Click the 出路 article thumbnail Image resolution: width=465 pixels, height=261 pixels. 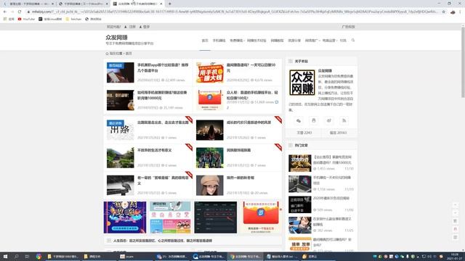120,130
